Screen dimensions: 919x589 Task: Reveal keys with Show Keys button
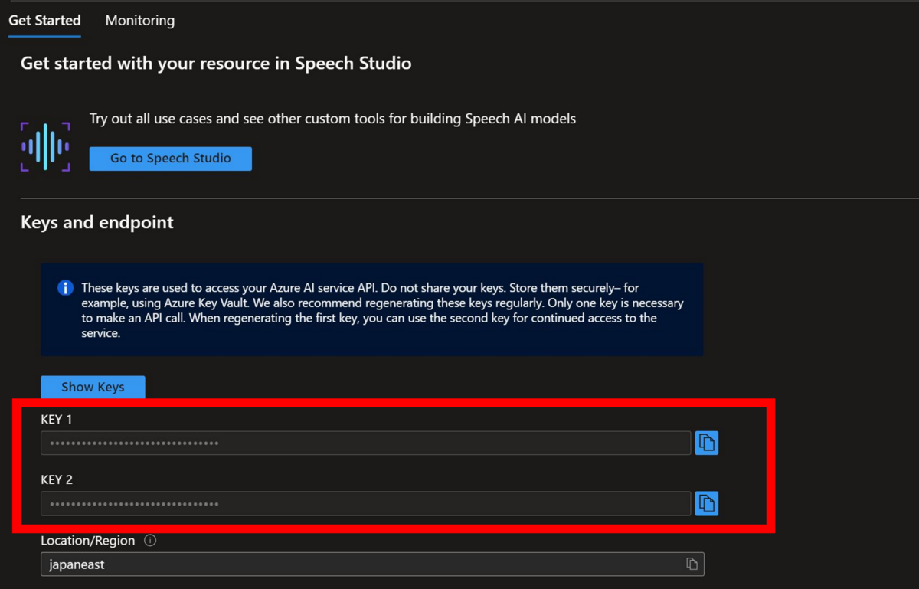click(93, 387)
